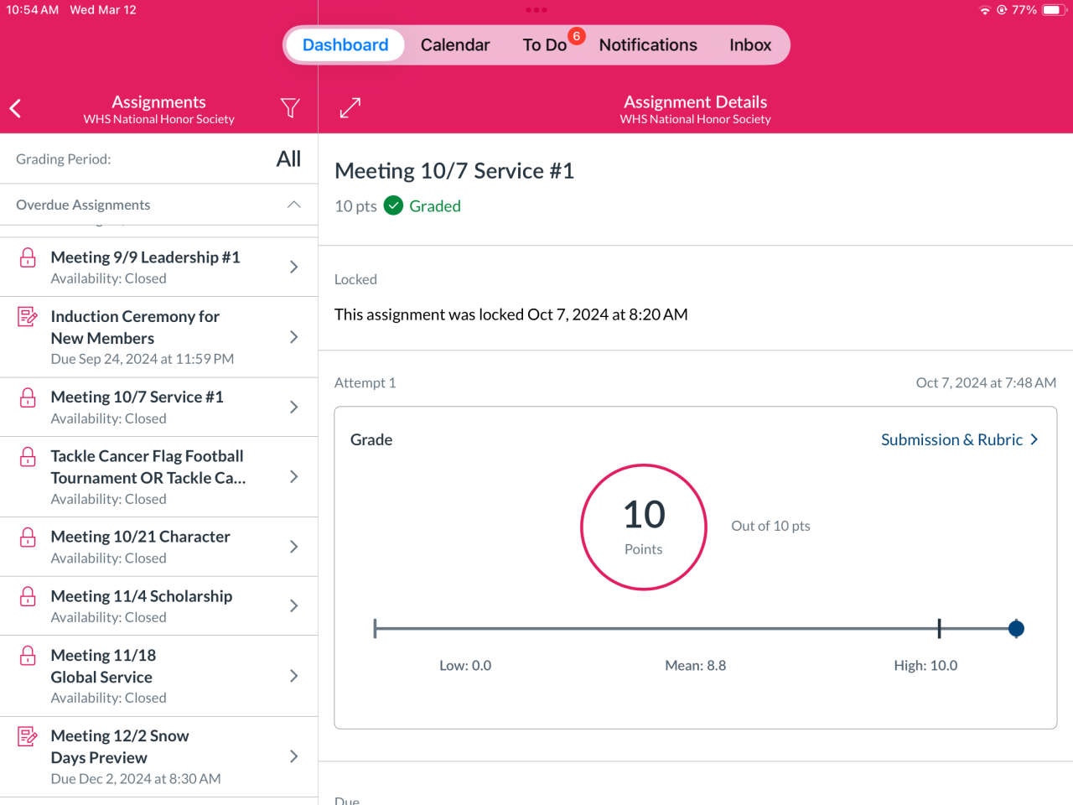Image resolution: width=1073 pixels, height=805 pixels.
Task: Expand Assignment Details to full screen
Action: (350, 108)
